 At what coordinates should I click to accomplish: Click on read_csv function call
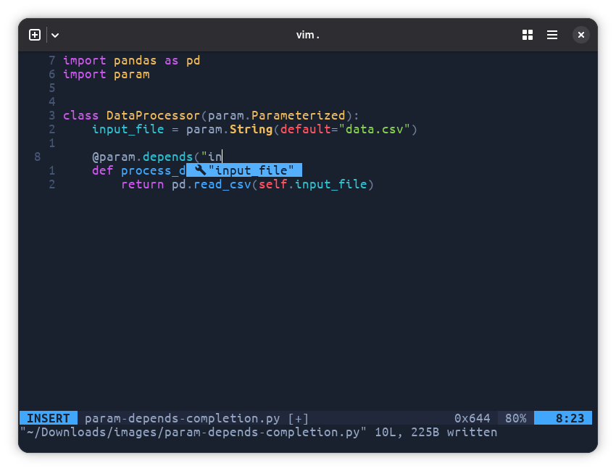click(222, 184)
